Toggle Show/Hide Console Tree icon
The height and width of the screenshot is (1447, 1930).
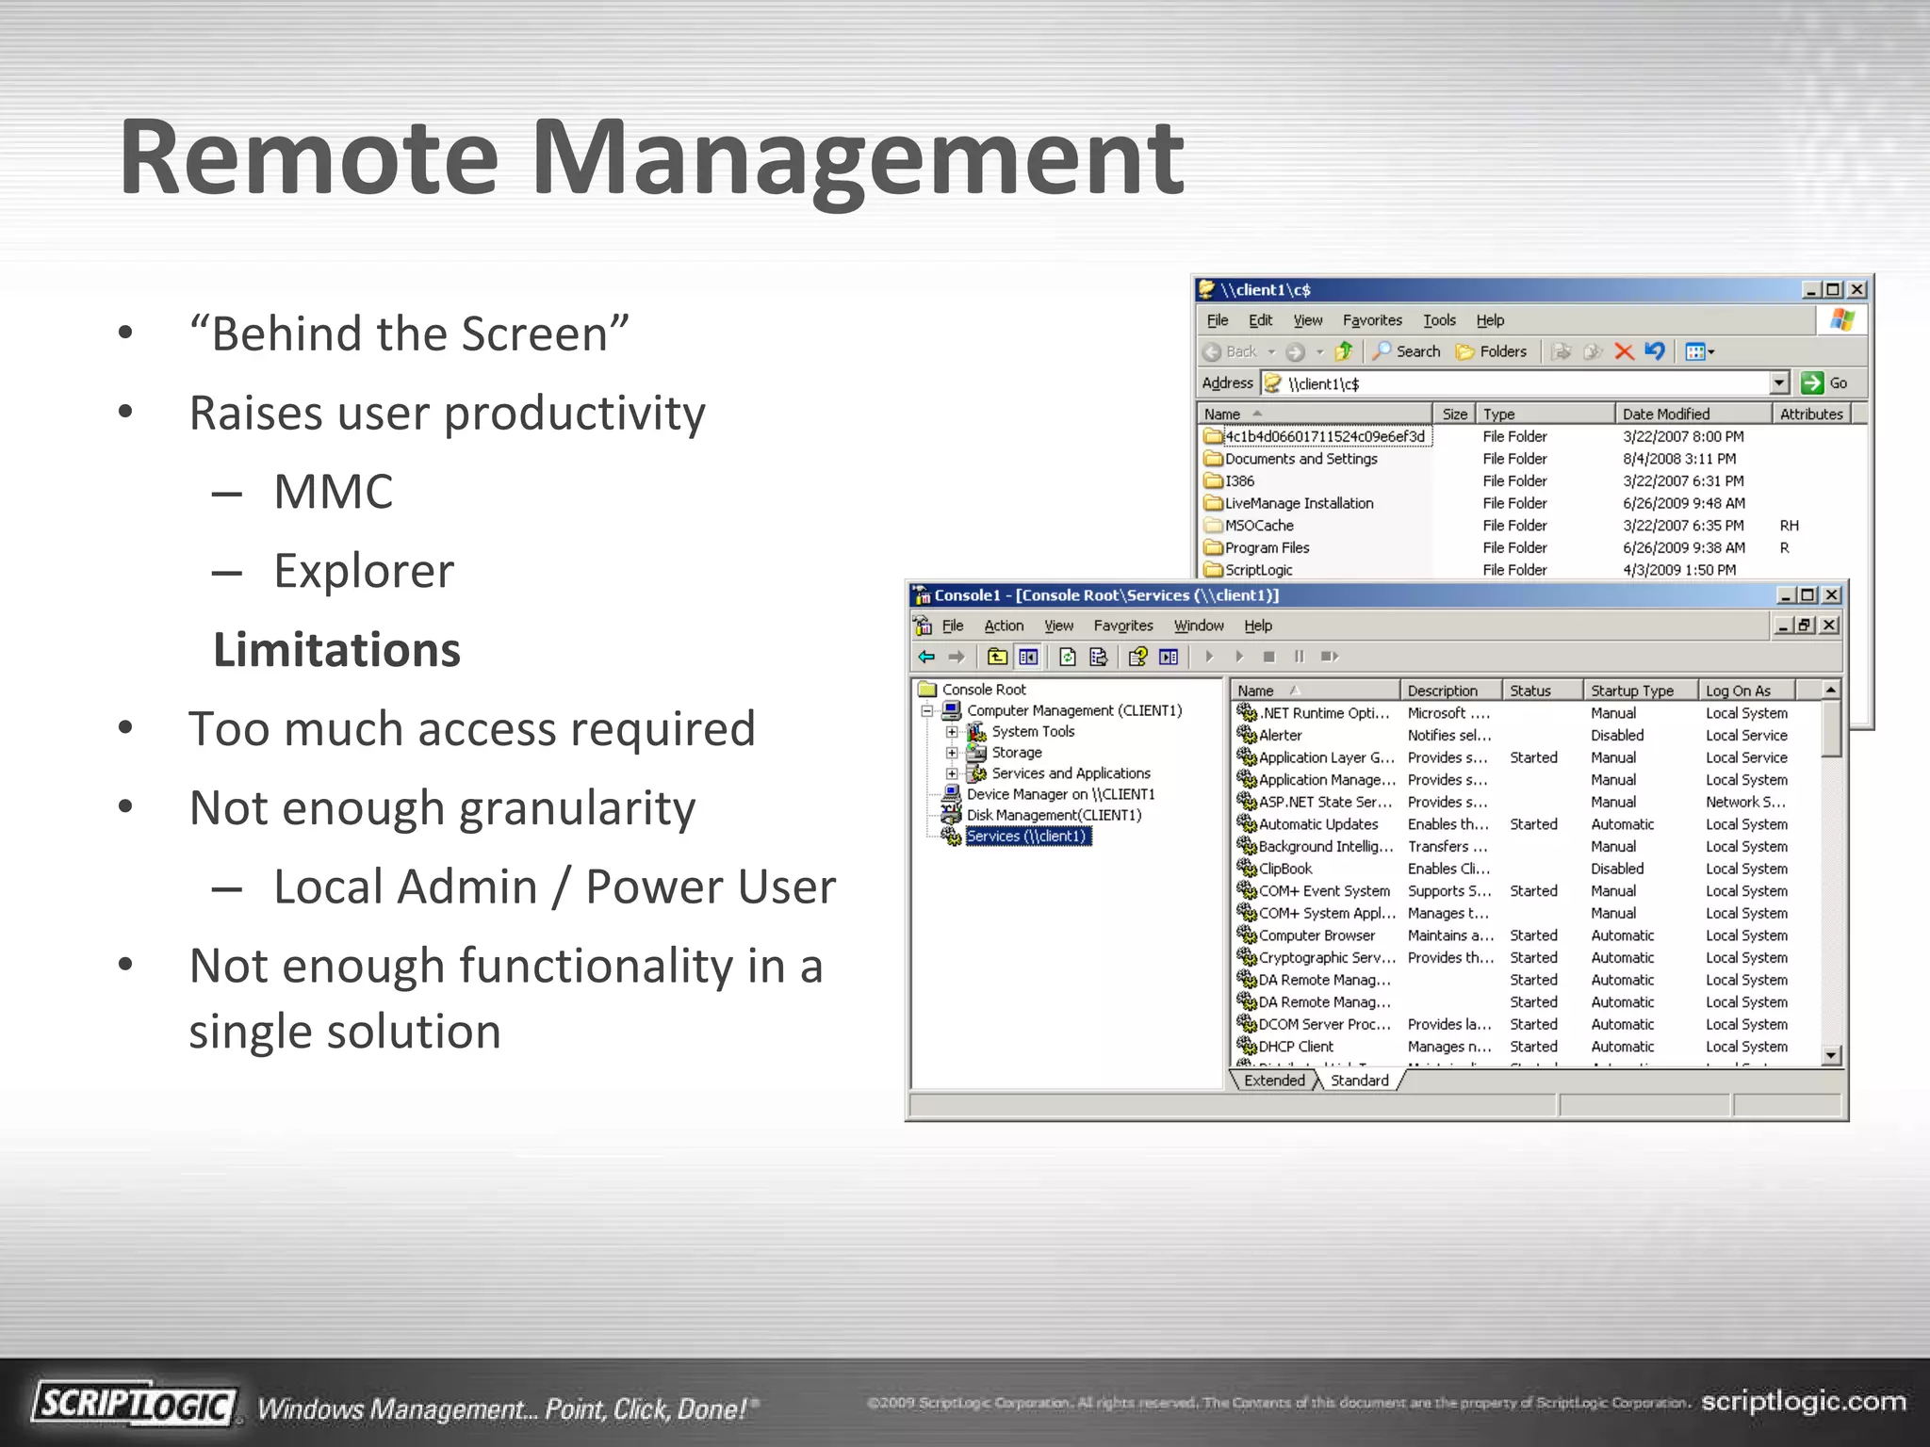click(x=1028, y=657)
